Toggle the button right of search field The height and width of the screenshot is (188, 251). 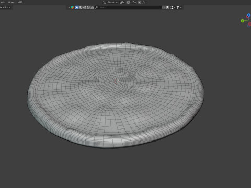click(164, 7)
